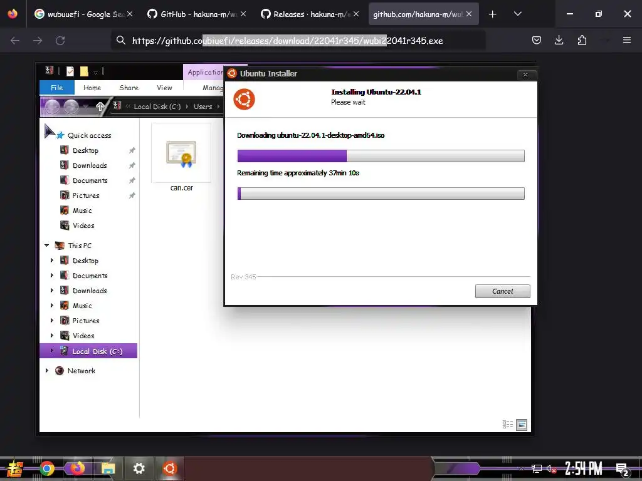Image resolution: width=642 pixels, height=481 pixels.
Task: Open the Home ribbon tab
Action: pyautogui.click(x=92, y=88)
